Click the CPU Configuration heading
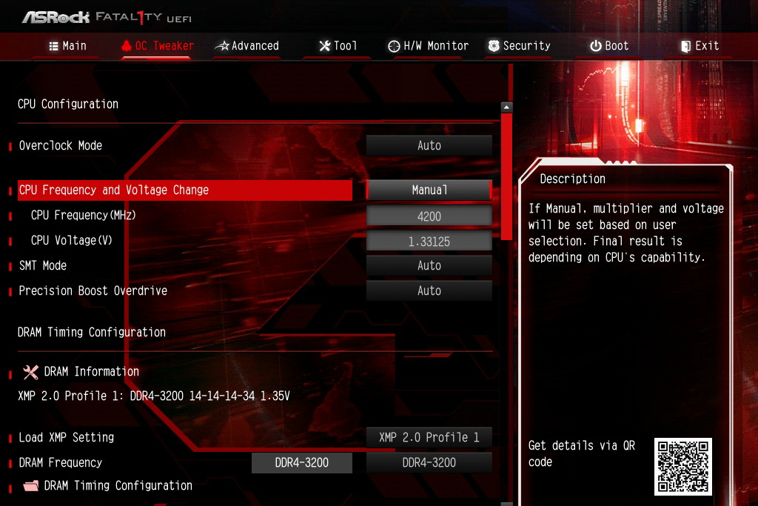Screen dimensions: 758x506 click(68, 104)
